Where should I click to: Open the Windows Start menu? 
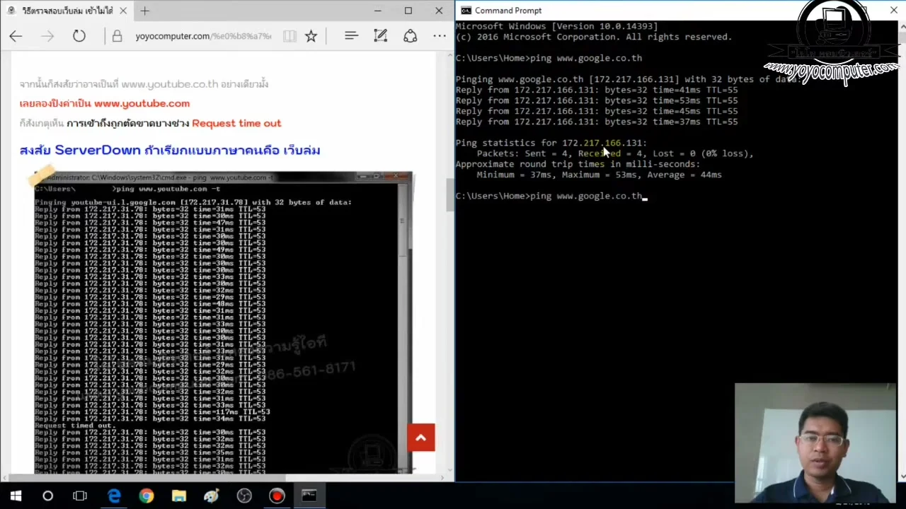[x=16, y=496]
